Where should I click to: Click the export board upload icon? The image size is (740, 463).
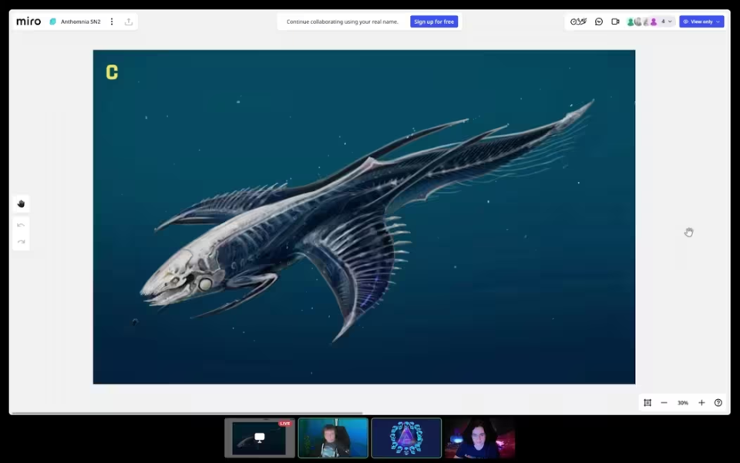tap(129, 22)
